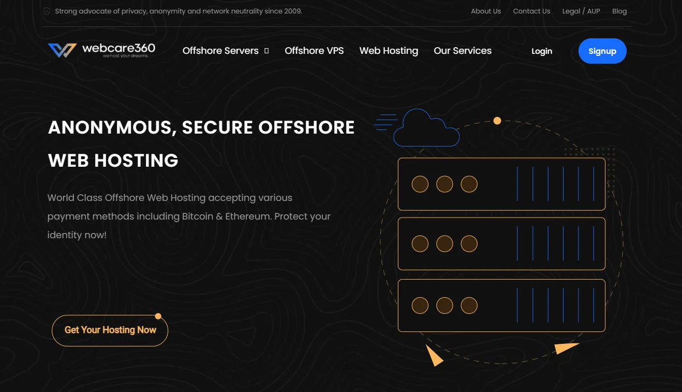The width and height of the screenshot is (682, 392).
Task: Click the bottom server rack illustration
Action: click(x=501, y=306)
